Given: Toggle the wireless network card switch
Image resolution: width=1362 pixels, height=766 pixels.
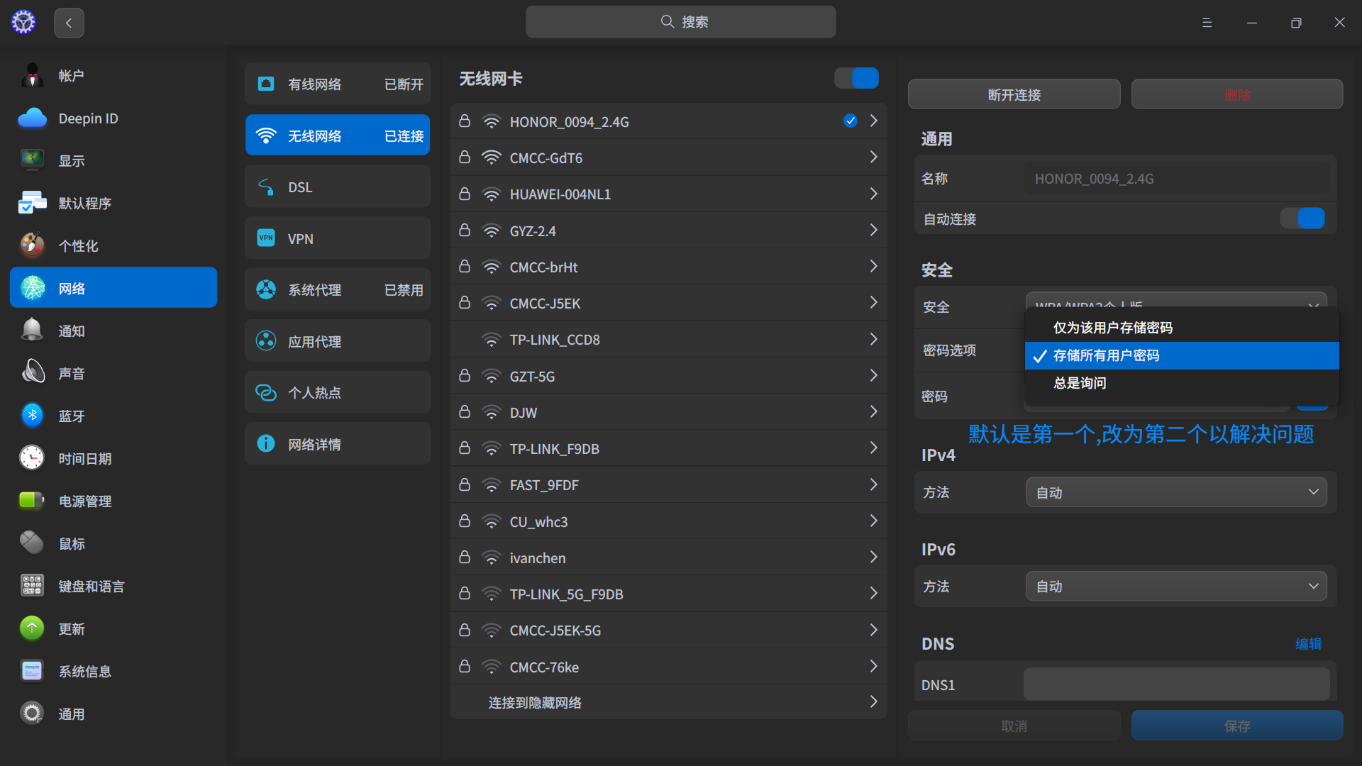Looking at the screenshot, I should tap(856, 78).
